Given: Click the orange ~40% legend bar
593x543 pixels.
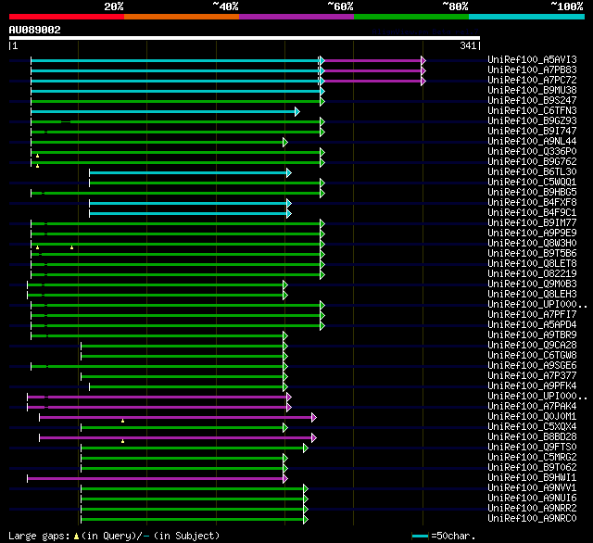Looking at the screenshot, I should pyautogui.click(x=182, y=17).
